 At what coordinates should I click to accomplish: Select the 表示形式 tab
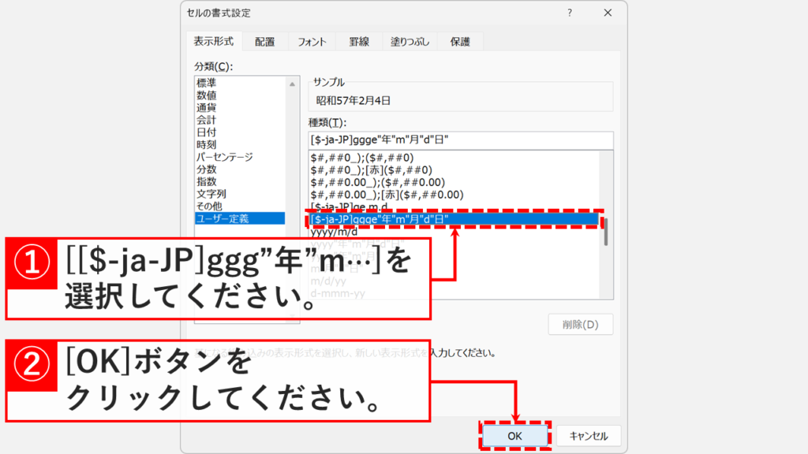pyautogui.click(x=214, y=41)
